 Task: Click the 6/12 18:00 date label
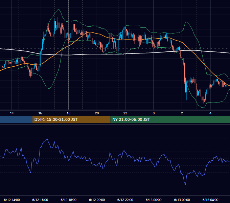69,200
